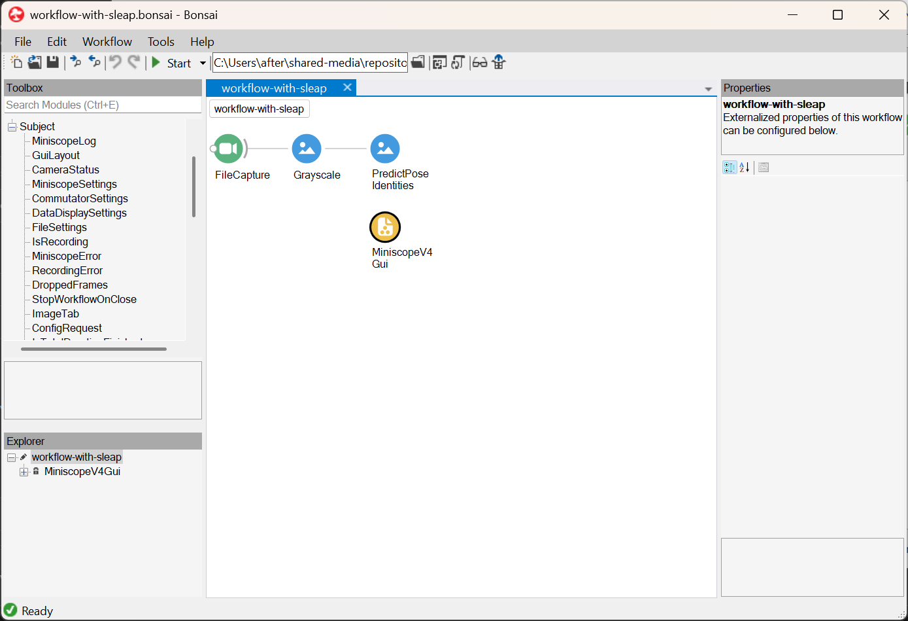The width and height of the screenshot is (908, 621).
Task: Select MiniscopeError in the Toolbox
Action: coord(67,257)
